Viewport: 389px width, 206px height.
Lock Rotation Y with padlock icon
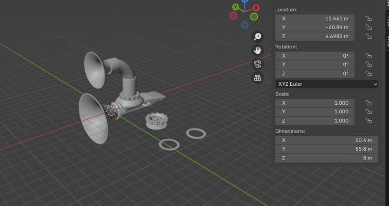pos(369,64)
